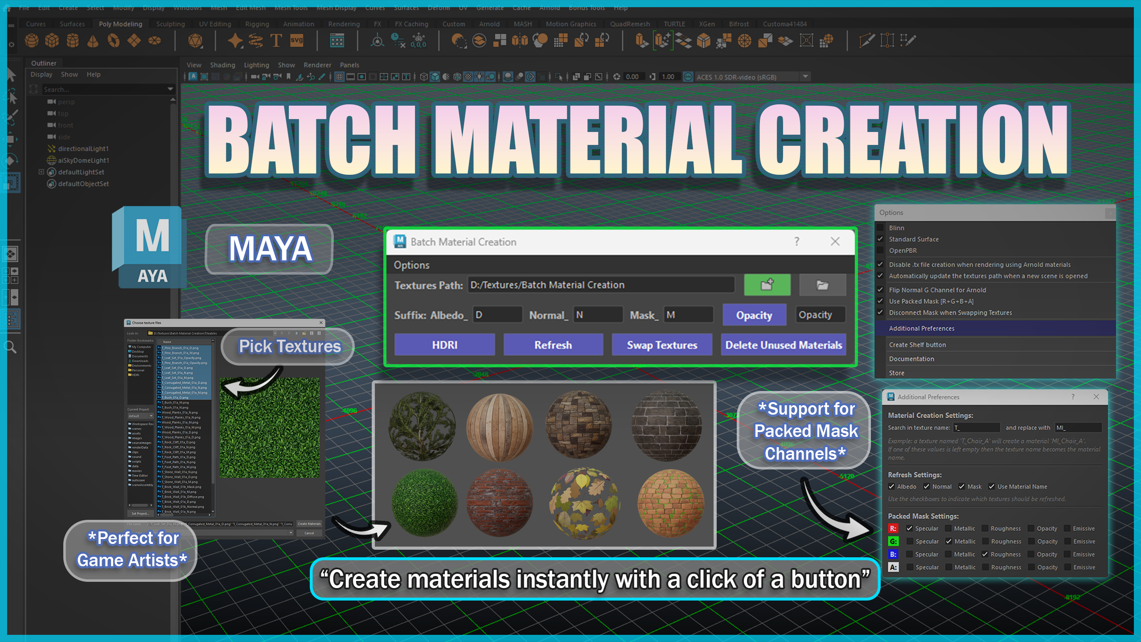Click the green new-folder icon by Textures Path
This screenshot has height=642, width=1141.
click(x=767, y=285)
